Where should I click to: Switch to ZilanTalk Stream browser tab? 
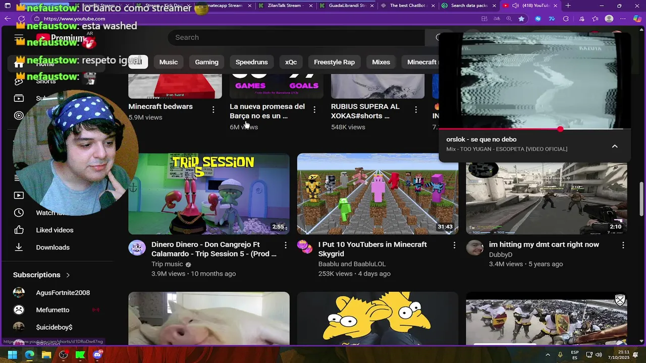coord(285,6)
